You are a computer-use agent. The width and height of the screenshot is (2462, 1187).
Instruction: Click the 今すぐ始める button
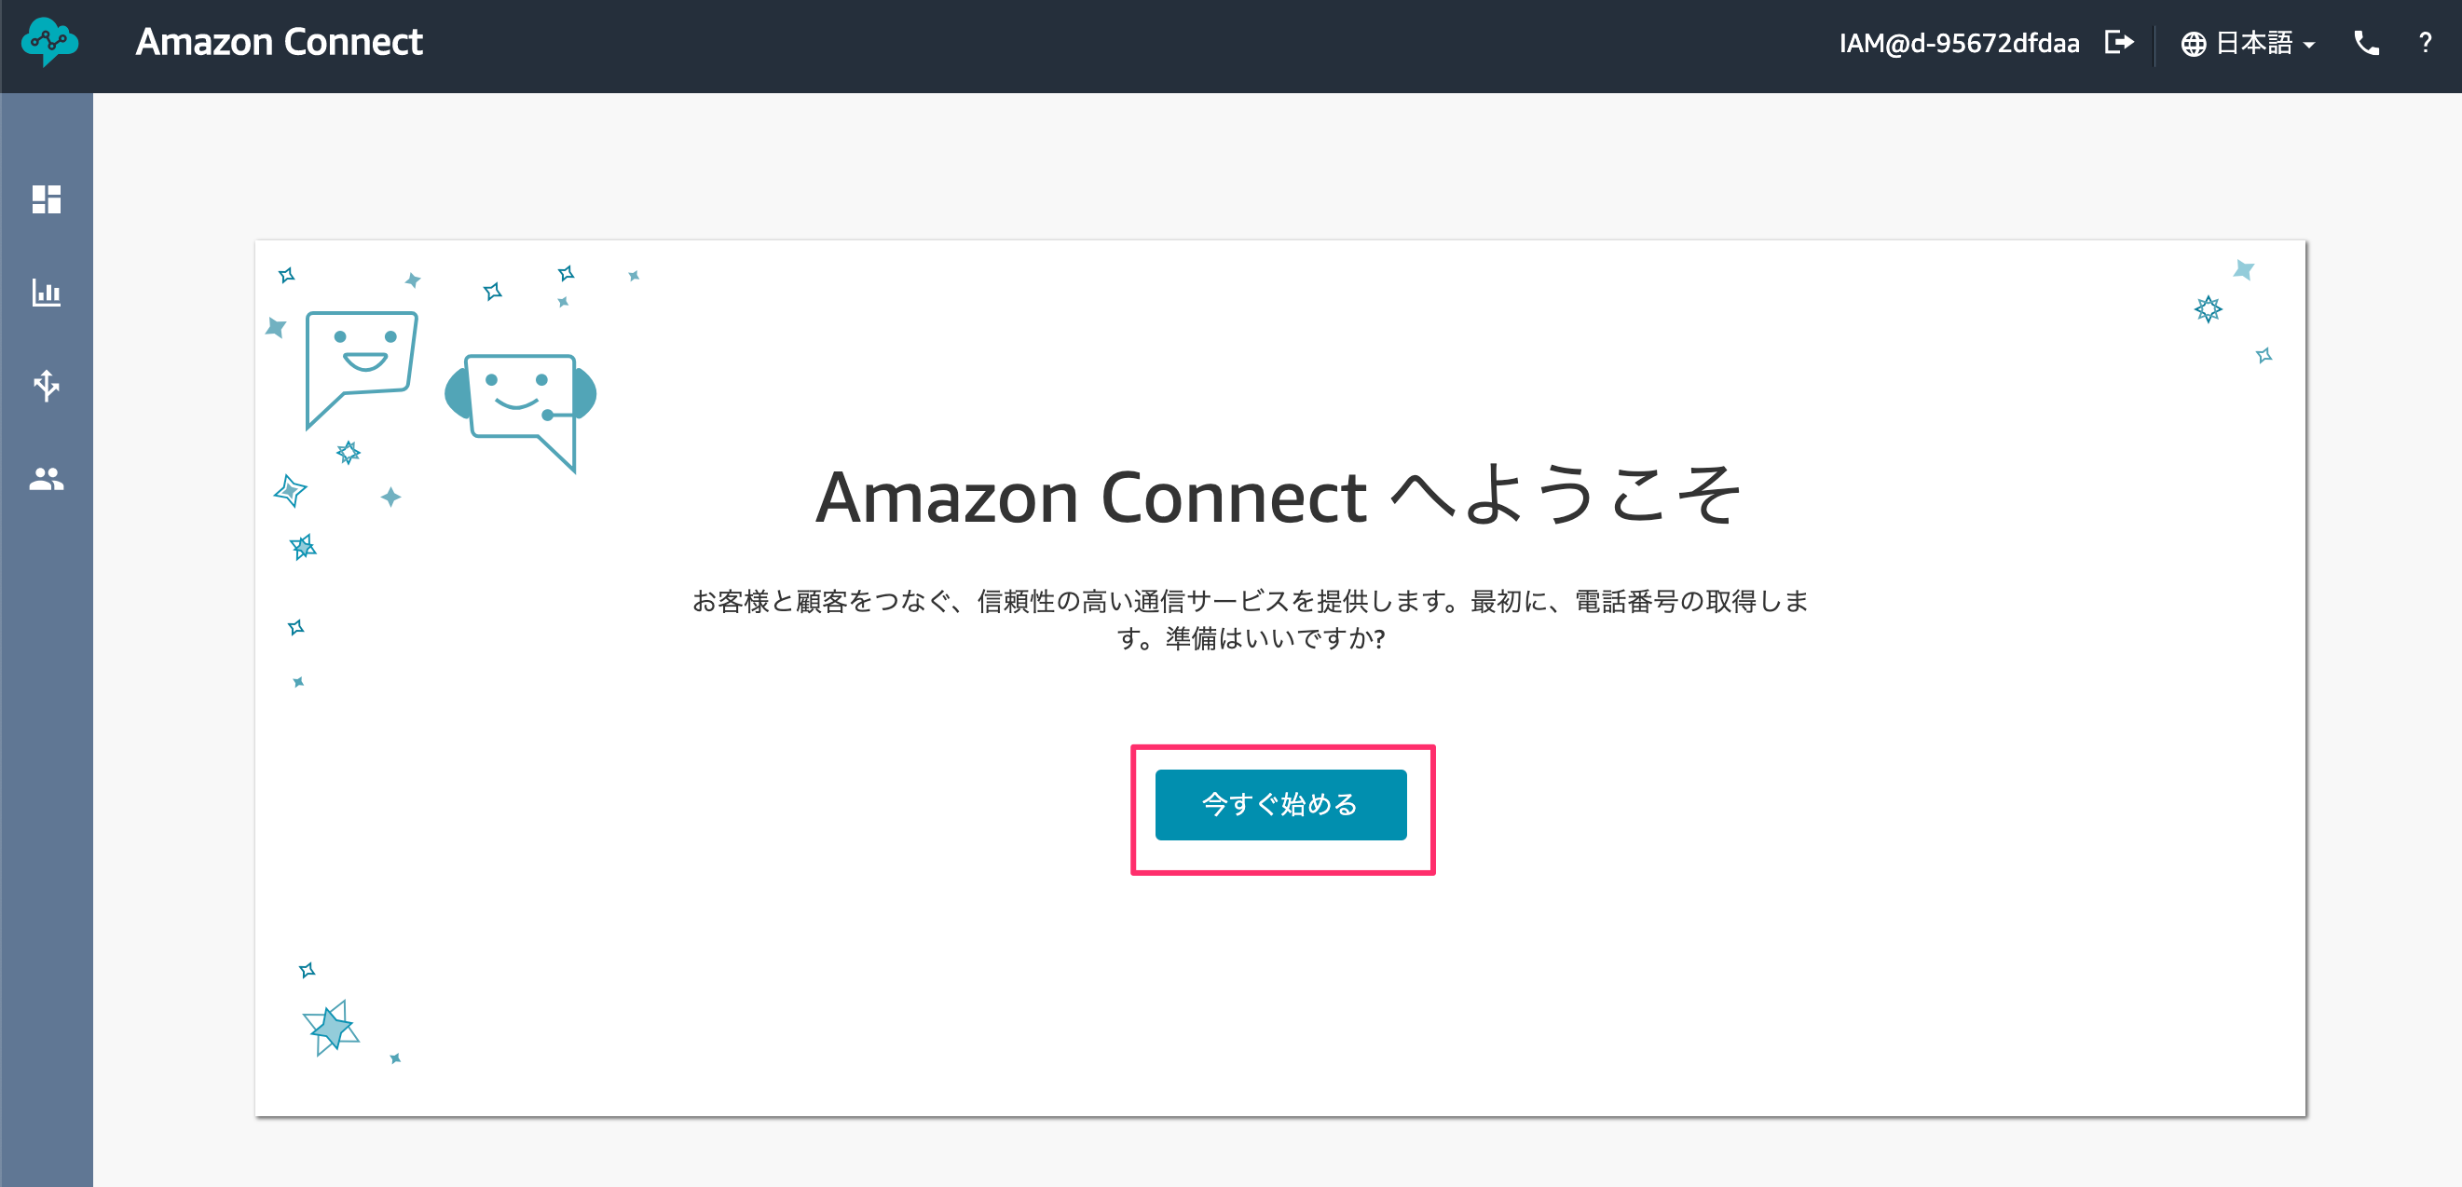[1280, 805]
